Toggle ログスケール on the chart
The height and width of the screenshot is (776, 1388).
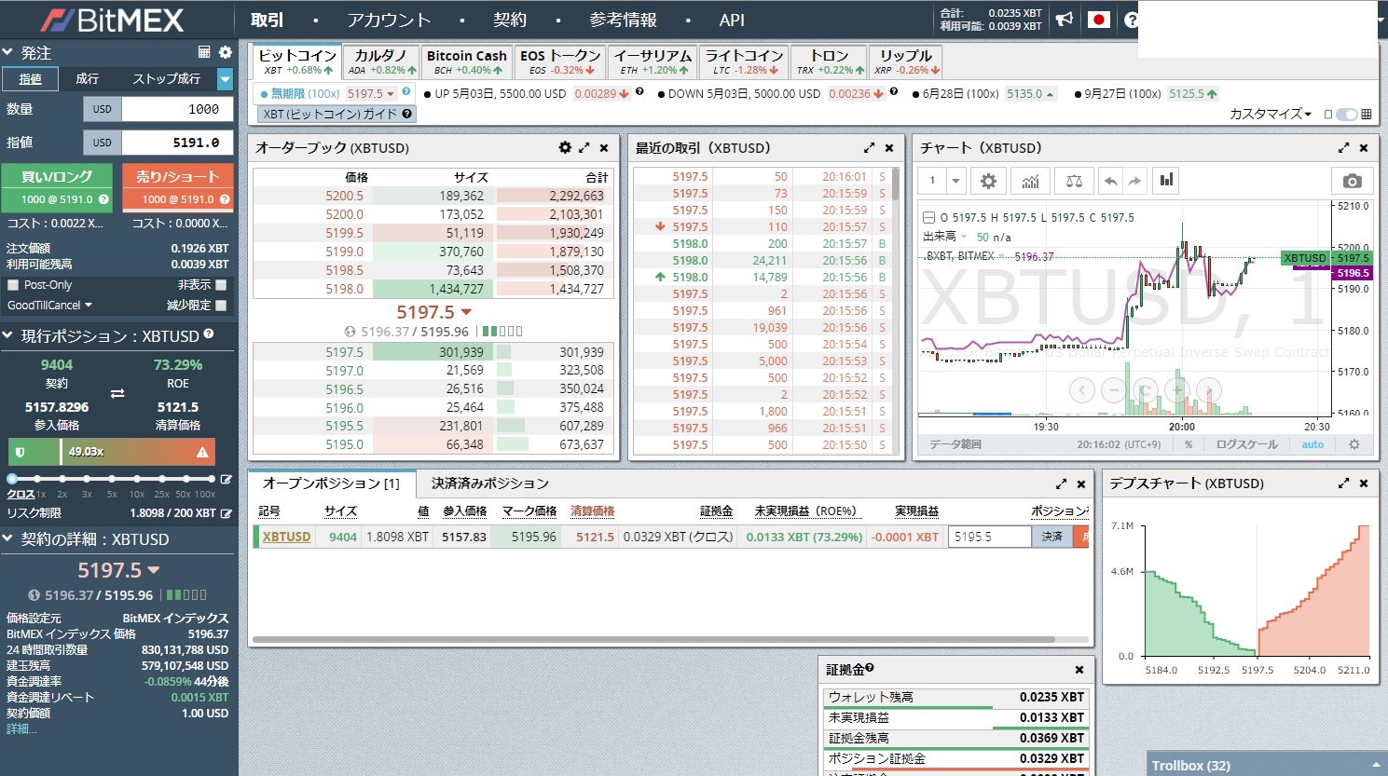click(x=1246, y=444)
